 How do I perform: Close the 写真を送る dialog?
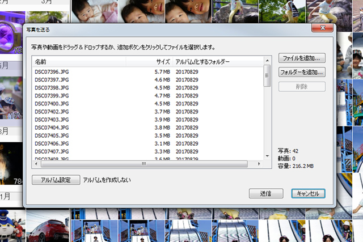pyautogui.click(x=323, y=27)
